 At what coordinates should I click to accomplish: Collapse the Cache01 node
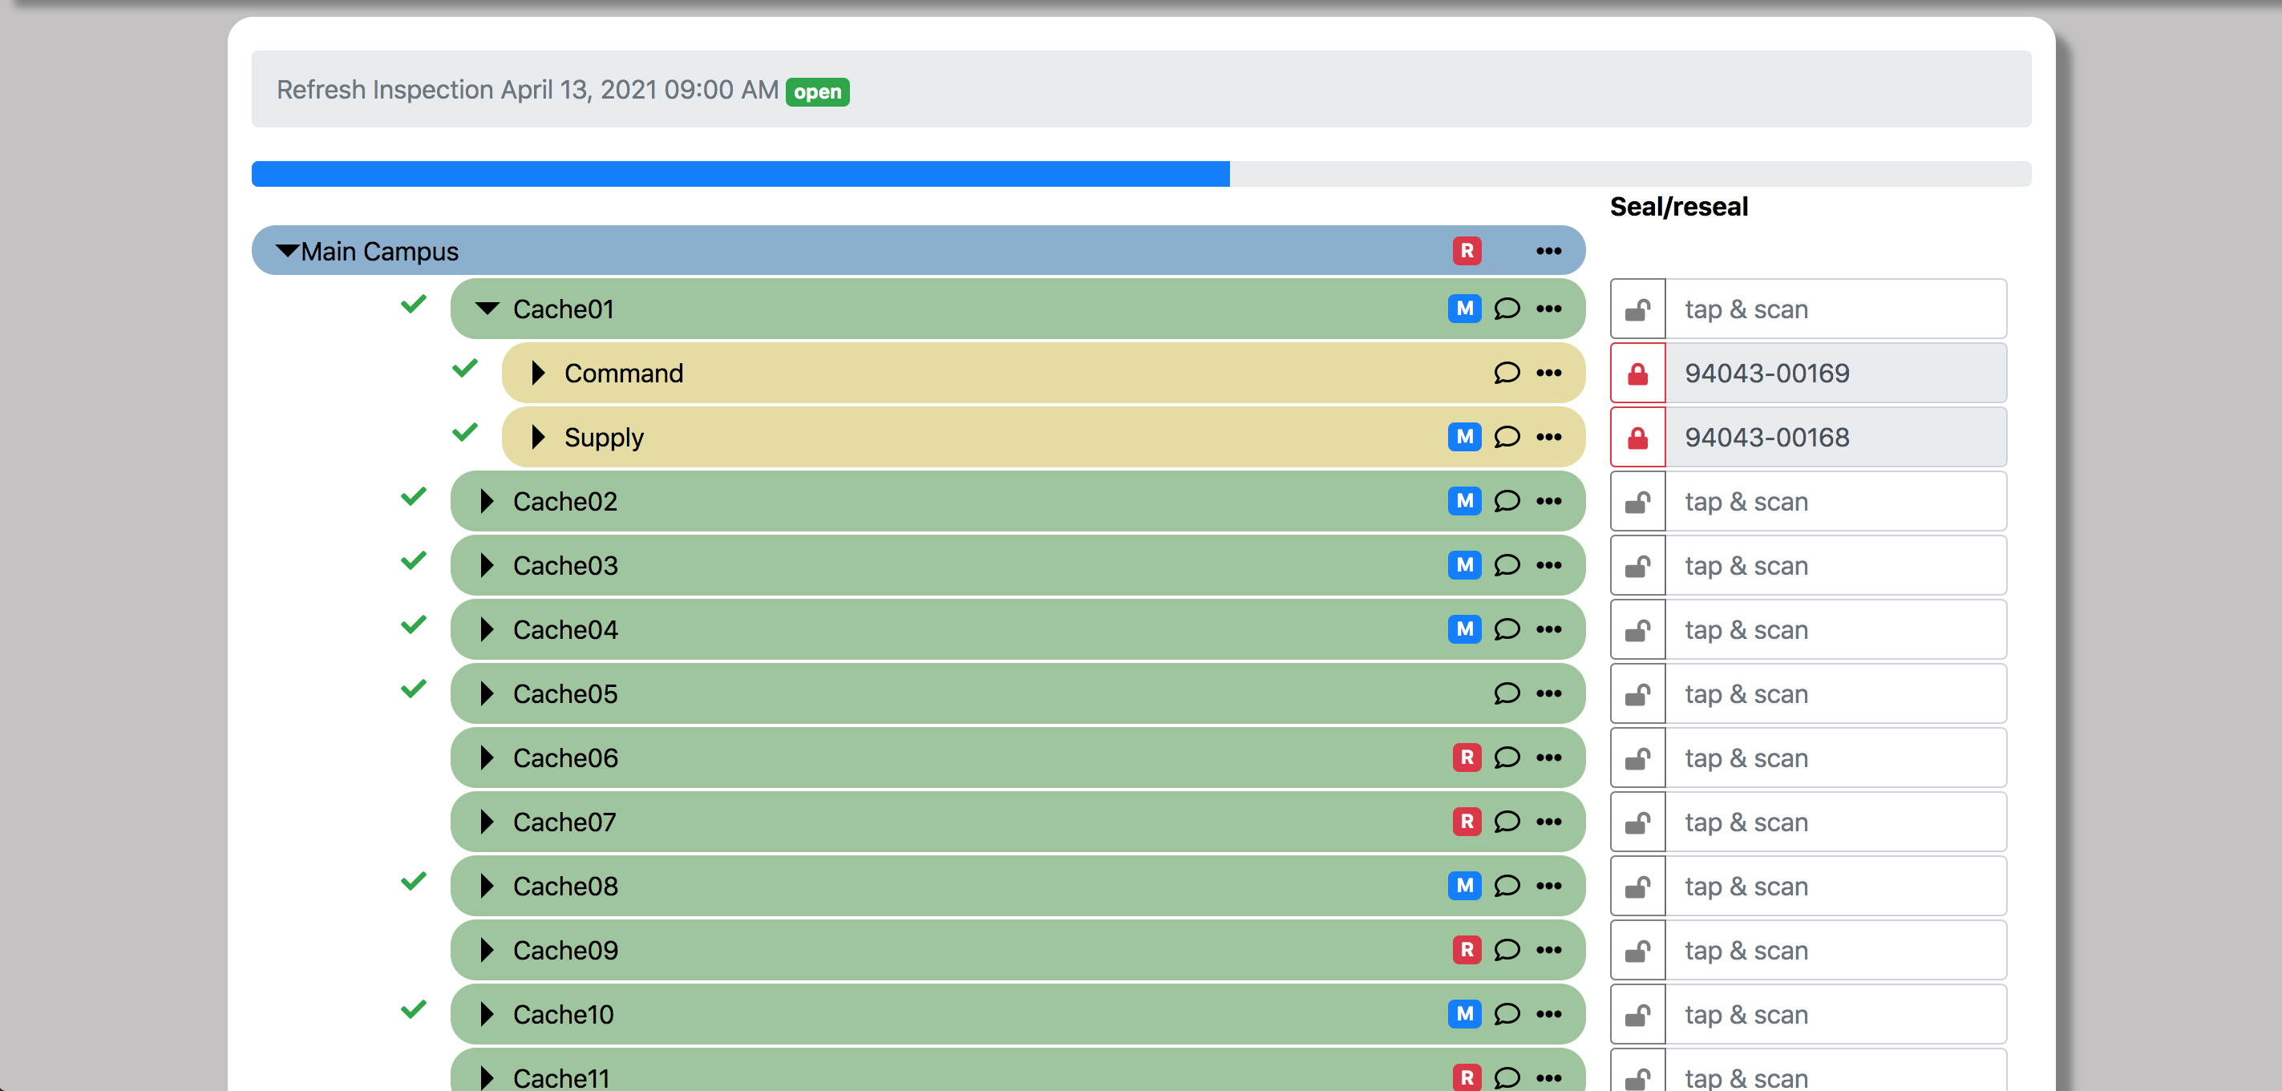click(x=488, y=308)
